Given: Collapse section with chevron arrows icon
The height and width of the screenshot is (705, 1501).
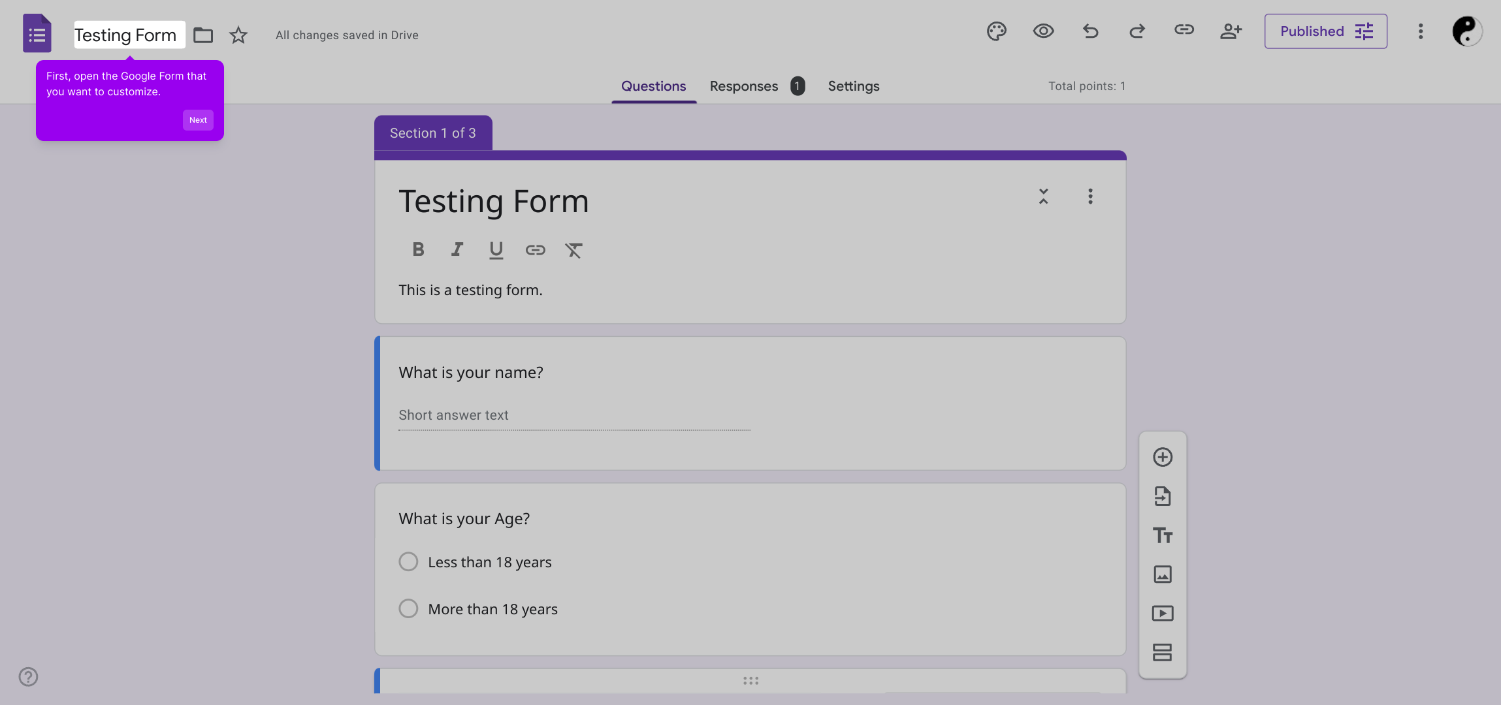Looking at the screenshot, I should click(1043, 196).
